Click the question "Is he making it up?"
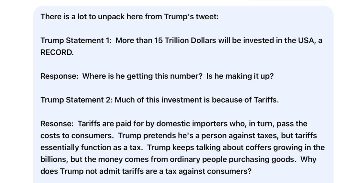The image size is (341, 183). click(240, 76)
